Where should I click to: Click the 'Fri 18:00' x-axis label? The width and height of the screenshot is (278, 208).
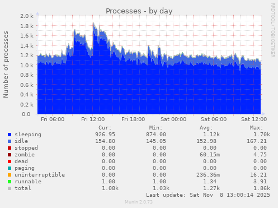point(133,119)
